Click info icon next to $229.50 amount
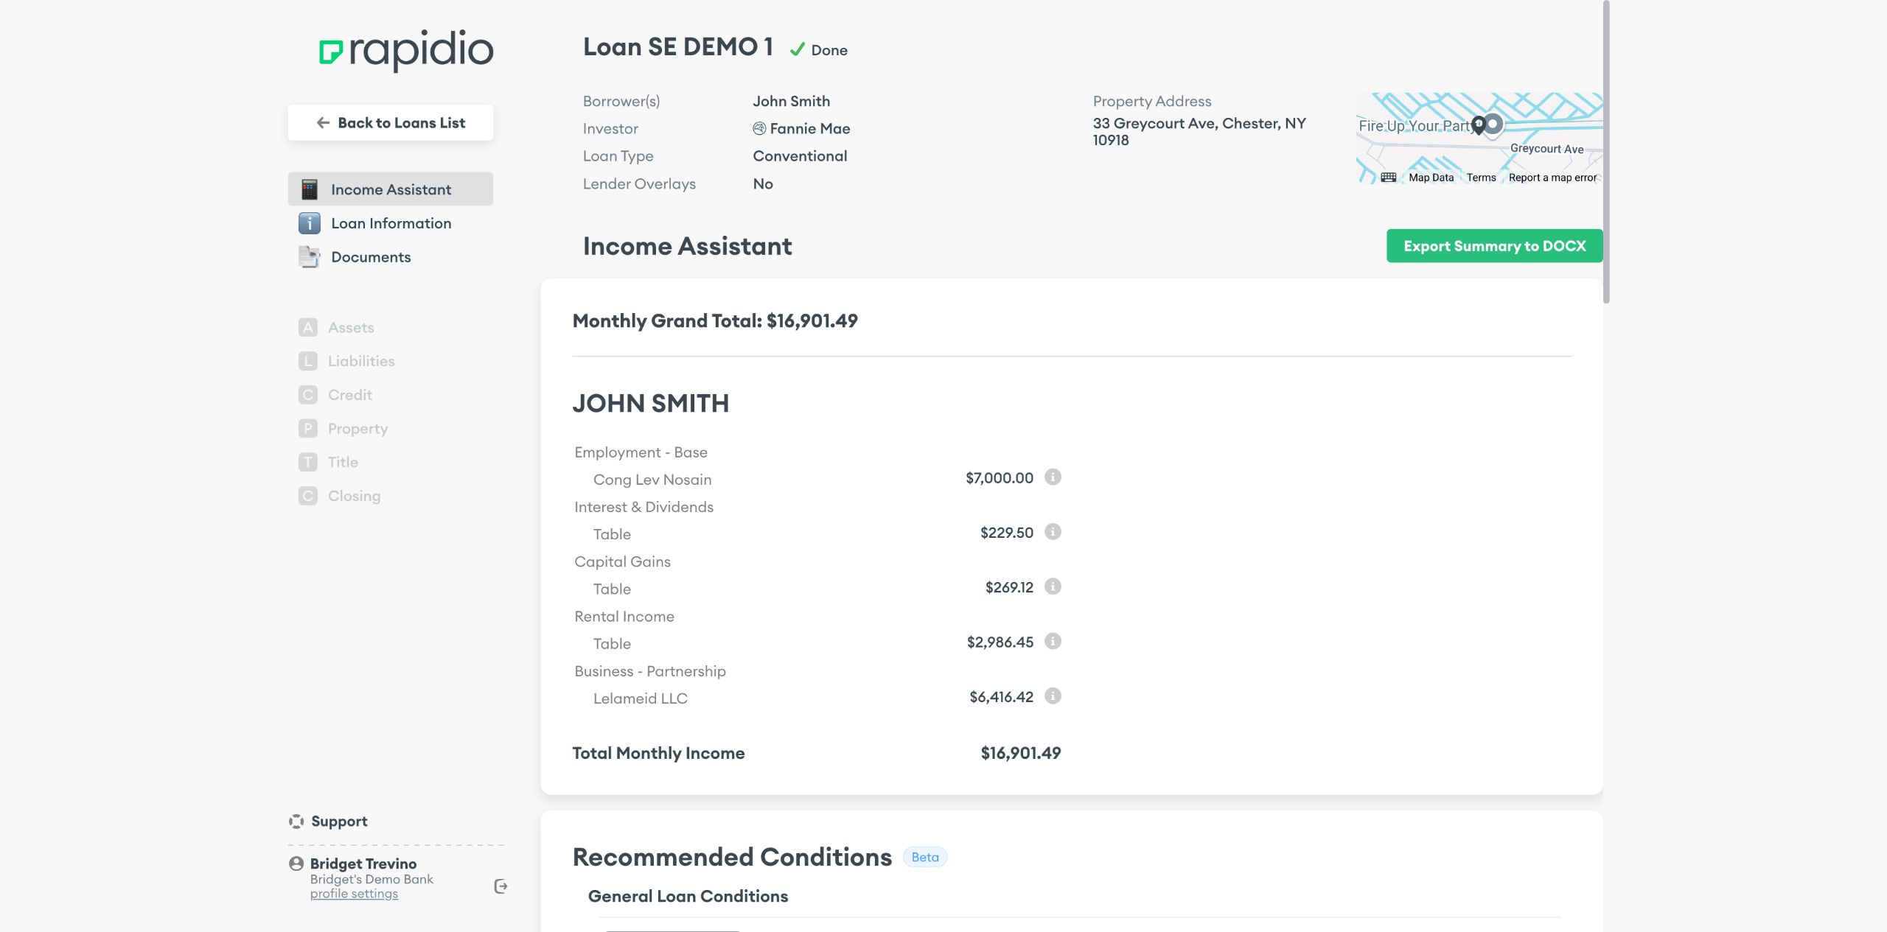 click(1053, 532)
